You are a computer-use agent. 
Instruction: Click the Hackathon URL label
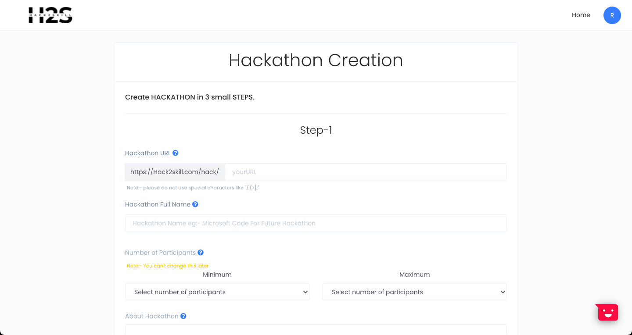pyautogui.click(x=148, y=153)
